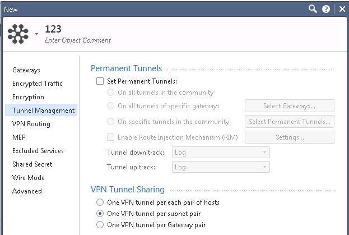Open help via the question mark icon
The width and height of the screenshot is (349, 235).
(x=326, y=8)
